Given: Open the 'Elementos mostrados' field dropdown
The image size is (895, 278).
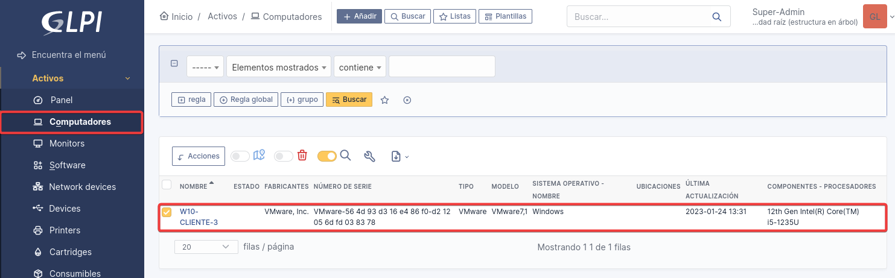Looking at the screenshot, I should (279, 68).
